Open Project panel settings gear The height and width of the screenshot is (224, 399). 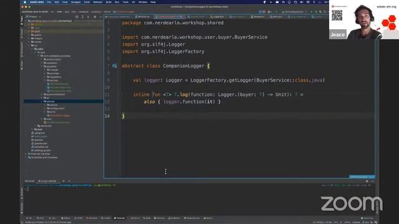click(x=95, y=17)
